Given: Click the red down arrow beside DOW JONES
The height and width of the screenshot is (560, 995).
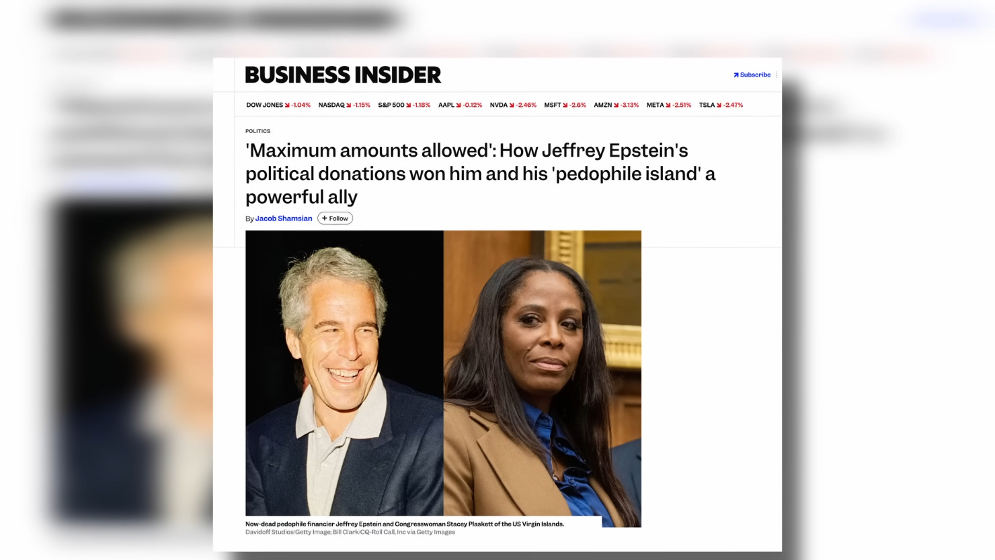Looking at the screenshot, I should [x=287, y=106].
